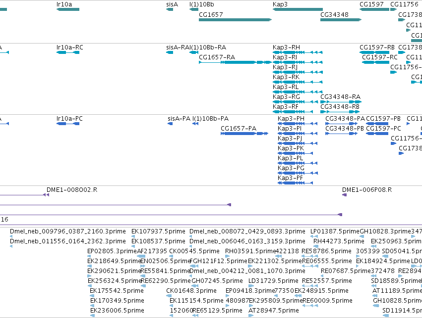The image size is (422, 318).
Task: Open the CG34348-PB protein
Action: click(341, 134)
